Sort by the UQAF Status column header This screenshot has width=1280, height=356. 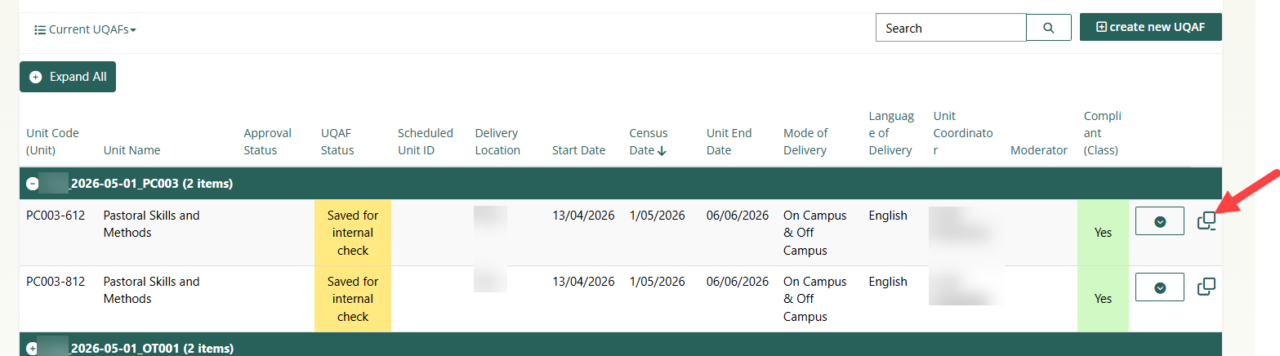pos(337,141)
